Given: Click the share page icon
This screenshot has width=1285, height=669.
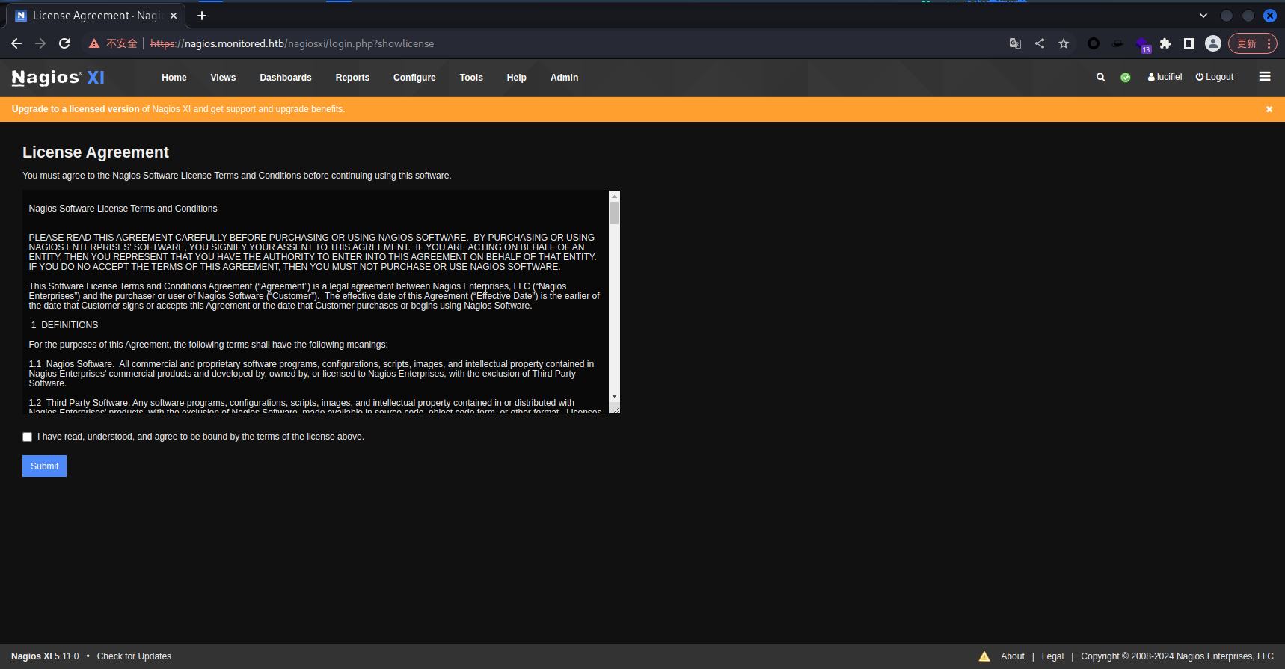Looking at the screenshot, I should tap(1040, 43).
